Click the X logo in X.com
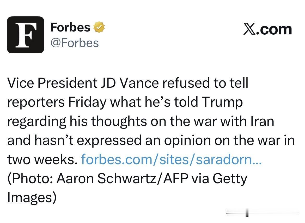 click(x=250, y=29)
